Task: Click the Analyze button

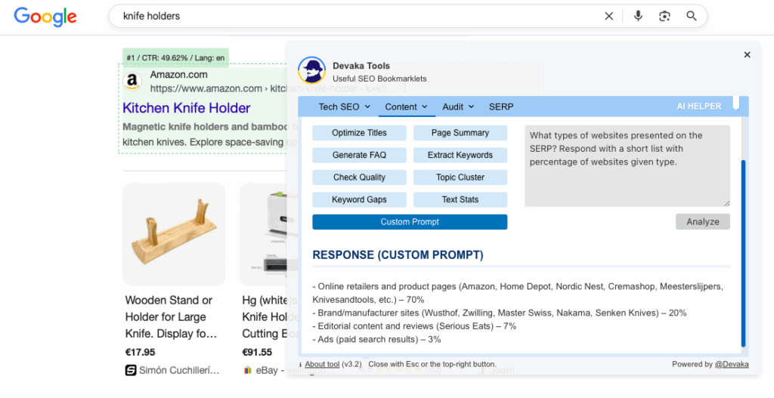Action: coord(702,221)
